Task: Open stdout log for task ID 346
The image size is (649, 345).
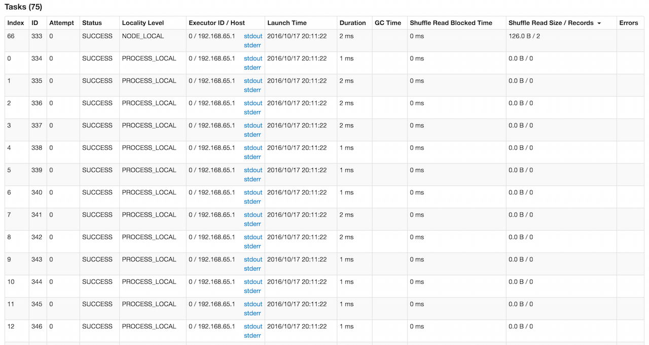Action: (253, 326)
